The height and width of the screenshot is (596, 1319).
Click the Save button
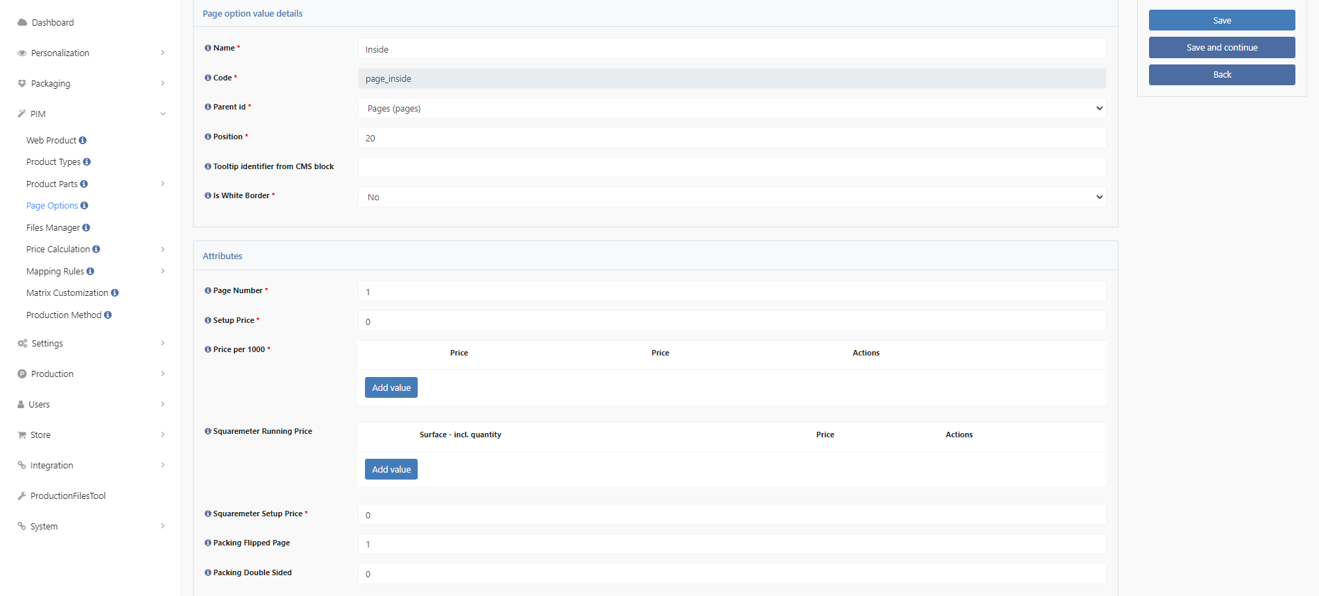click(x=1222, y=20)
